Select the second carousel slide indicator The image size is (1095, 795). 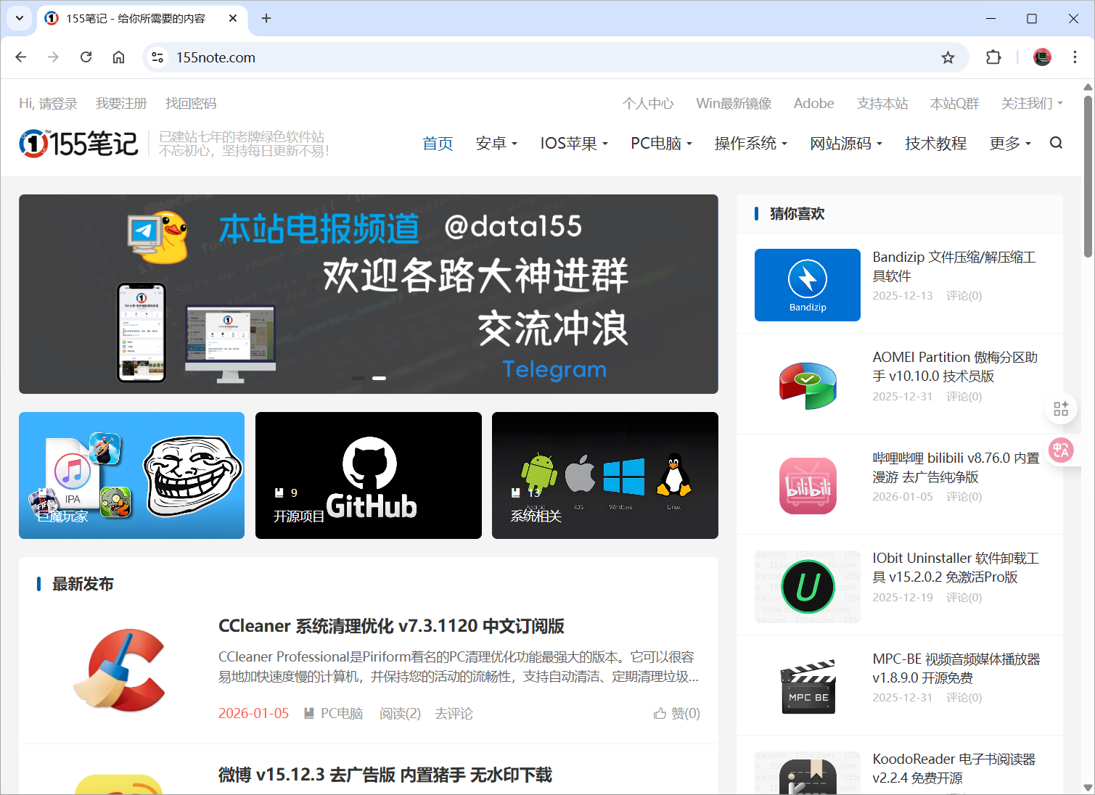379,378
